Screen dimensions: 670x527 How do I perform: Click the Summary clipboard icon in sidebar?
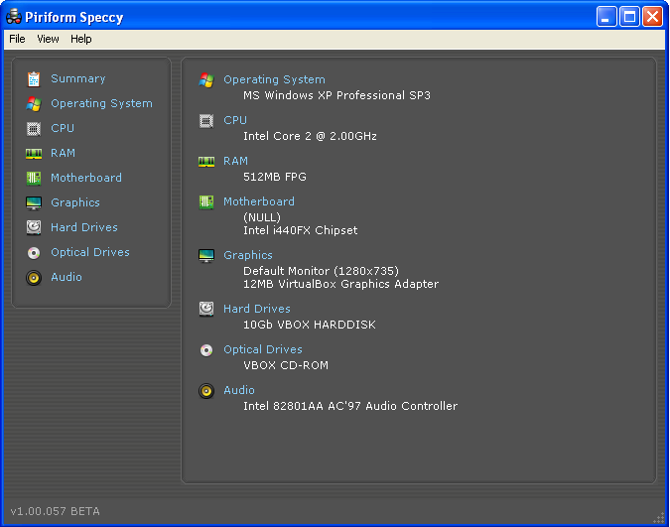pos(34,79)
